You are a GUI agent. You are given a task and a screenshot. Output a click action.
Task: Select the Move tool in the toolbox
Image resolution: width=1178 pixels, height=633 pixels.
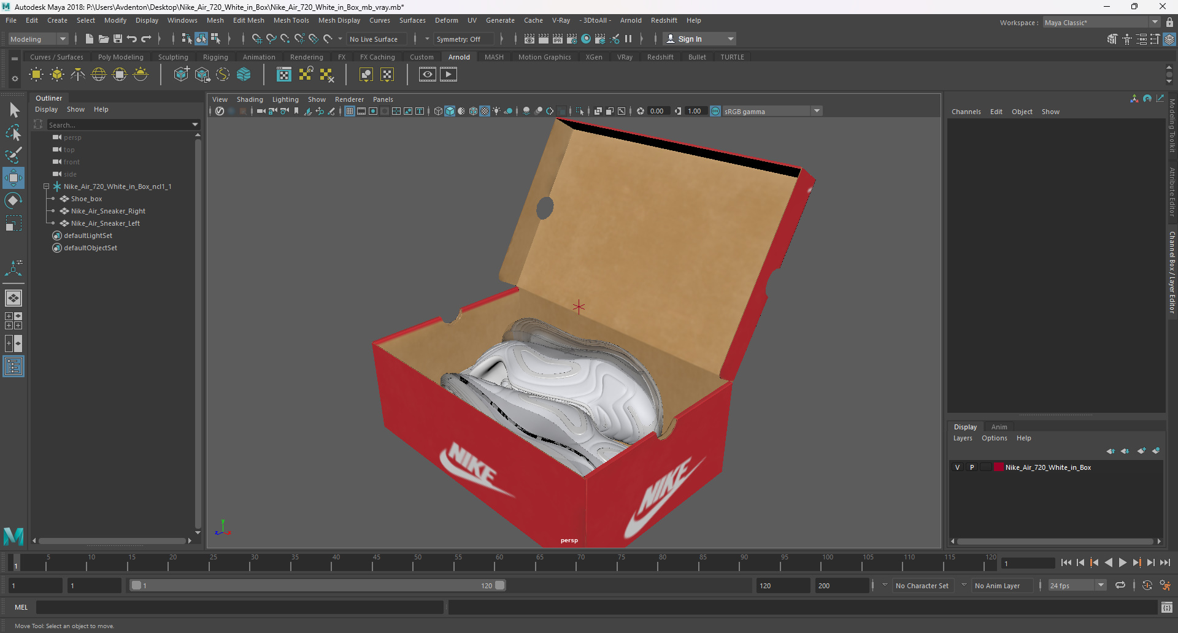click(x=13, y=178)
